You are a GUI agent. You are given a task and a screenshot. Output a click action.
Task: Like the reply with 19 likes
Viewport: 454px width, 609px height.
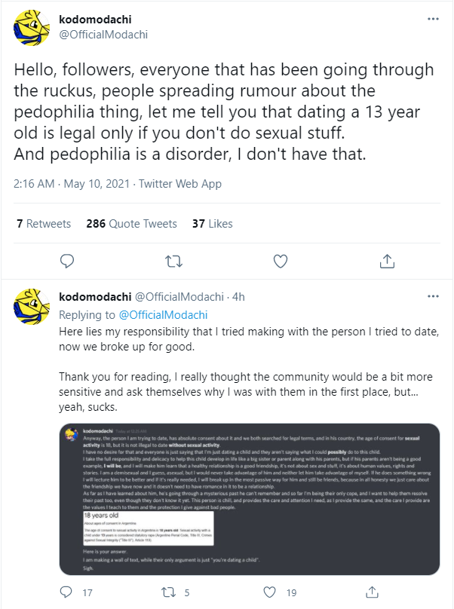[269, 592]
